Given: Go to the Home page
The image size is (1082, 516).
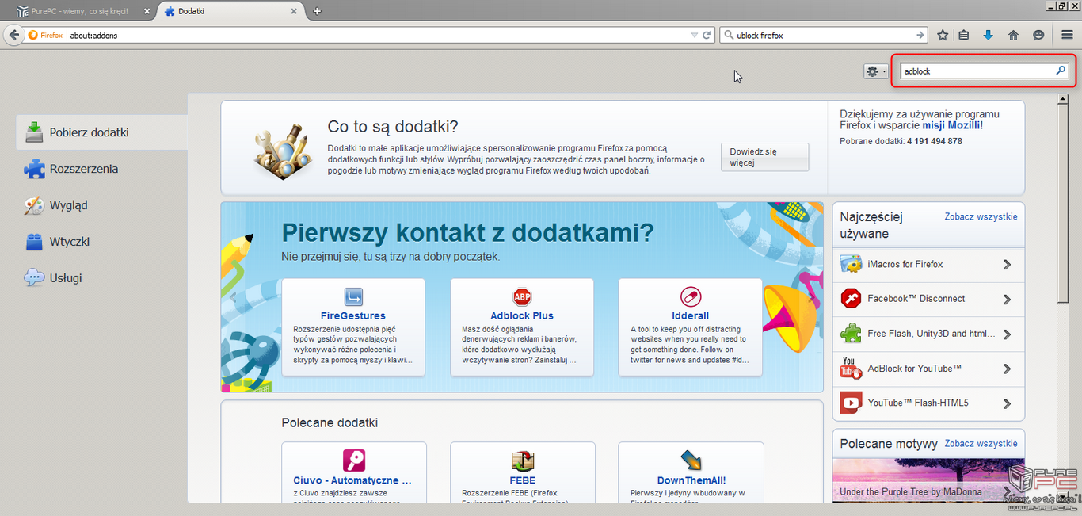Looking at the screenshot, I should point(1013,36).
